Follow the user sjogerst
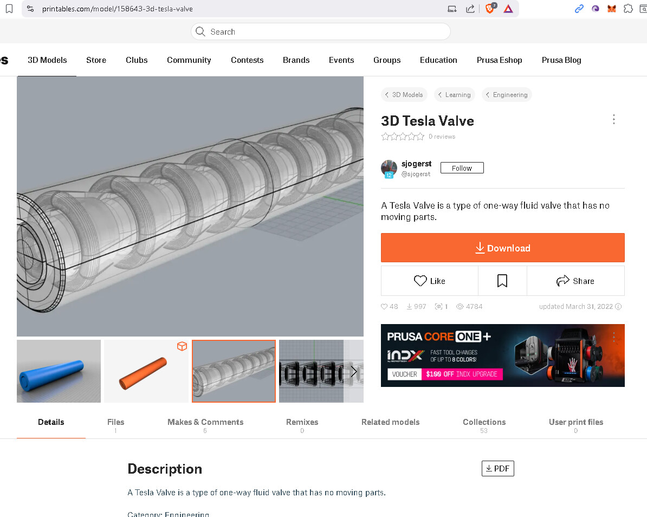647x517 pixels. coord(462,168)
